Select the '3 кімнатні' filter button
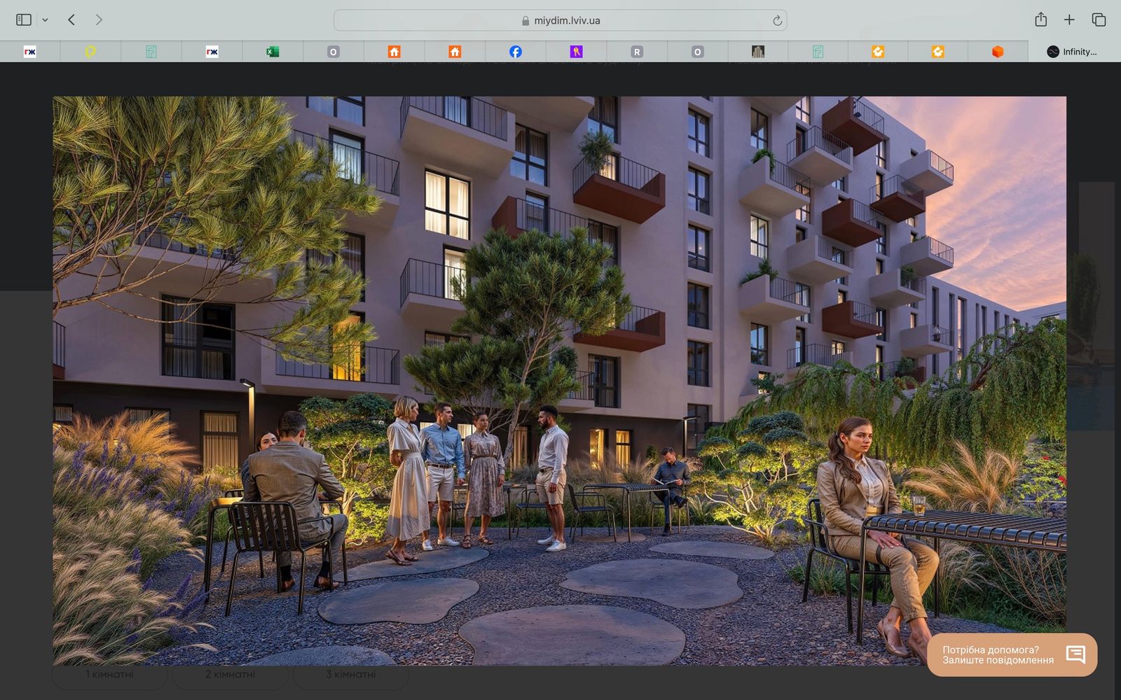Screen dimensions: 1121x700 tap(350, 674)
